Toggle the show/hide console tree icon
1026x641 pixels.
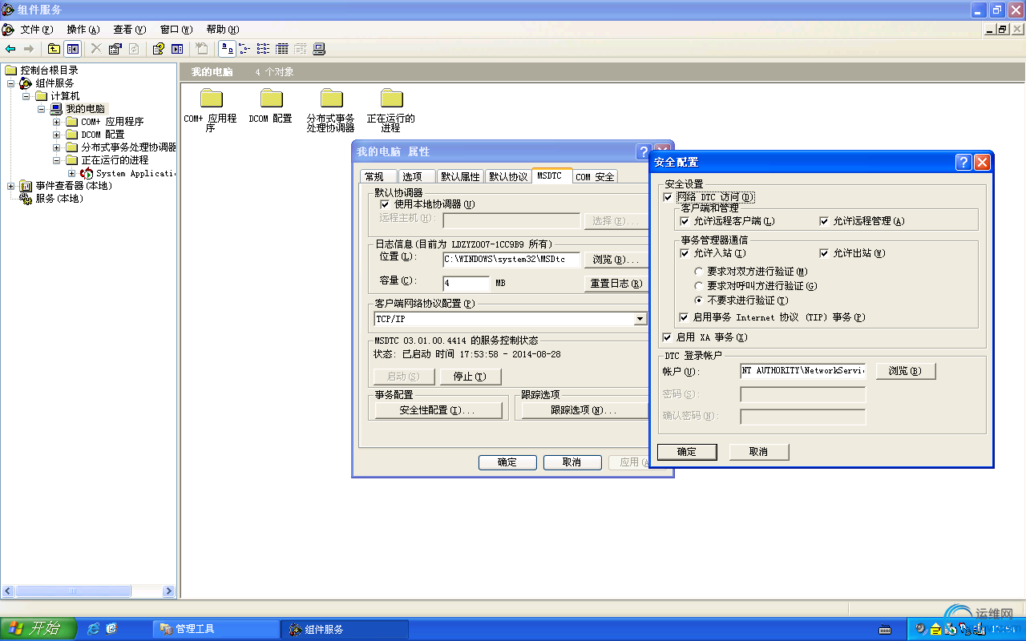[72, 49]
